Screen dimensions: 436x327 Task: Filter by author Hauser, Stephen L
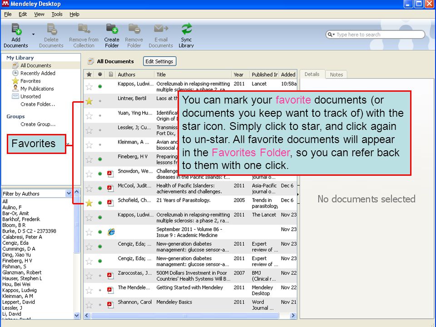[22, 278]
